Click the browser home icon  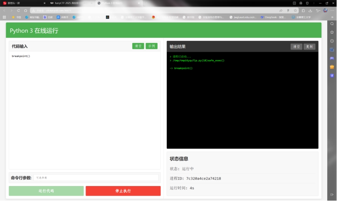click(25, 10)
